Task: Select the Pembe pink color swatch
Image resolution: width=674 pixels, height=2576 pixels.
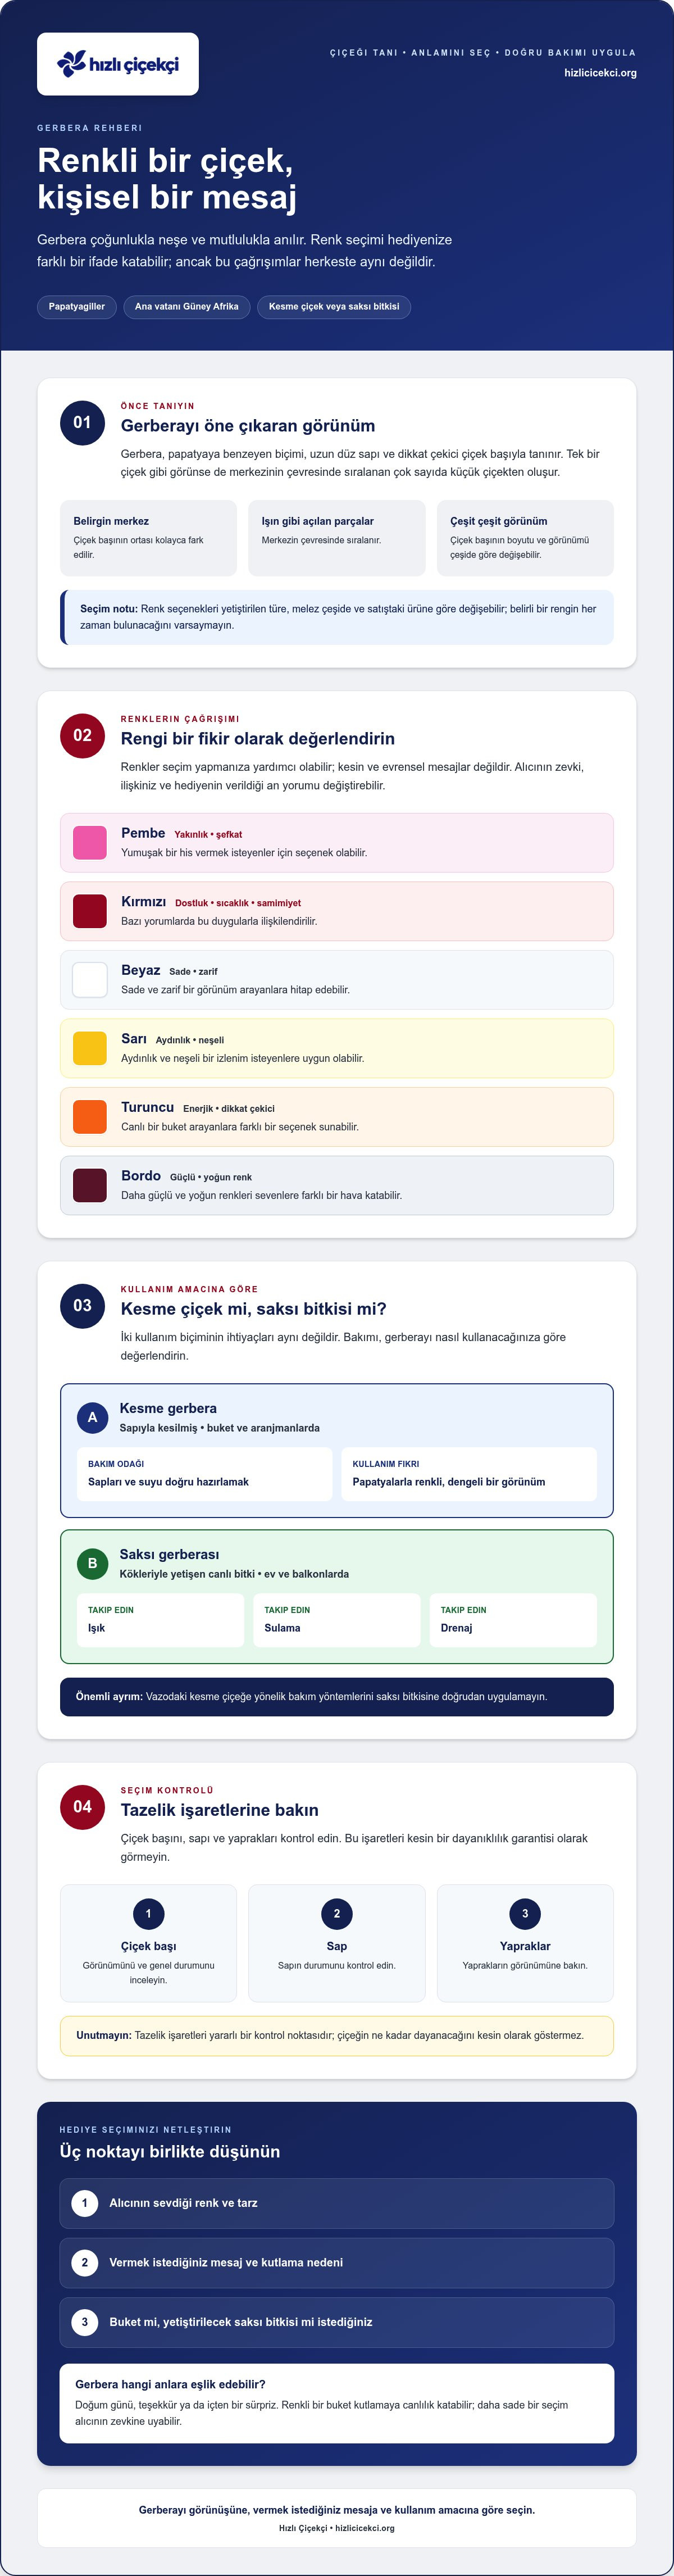Action: coord(90,842)
